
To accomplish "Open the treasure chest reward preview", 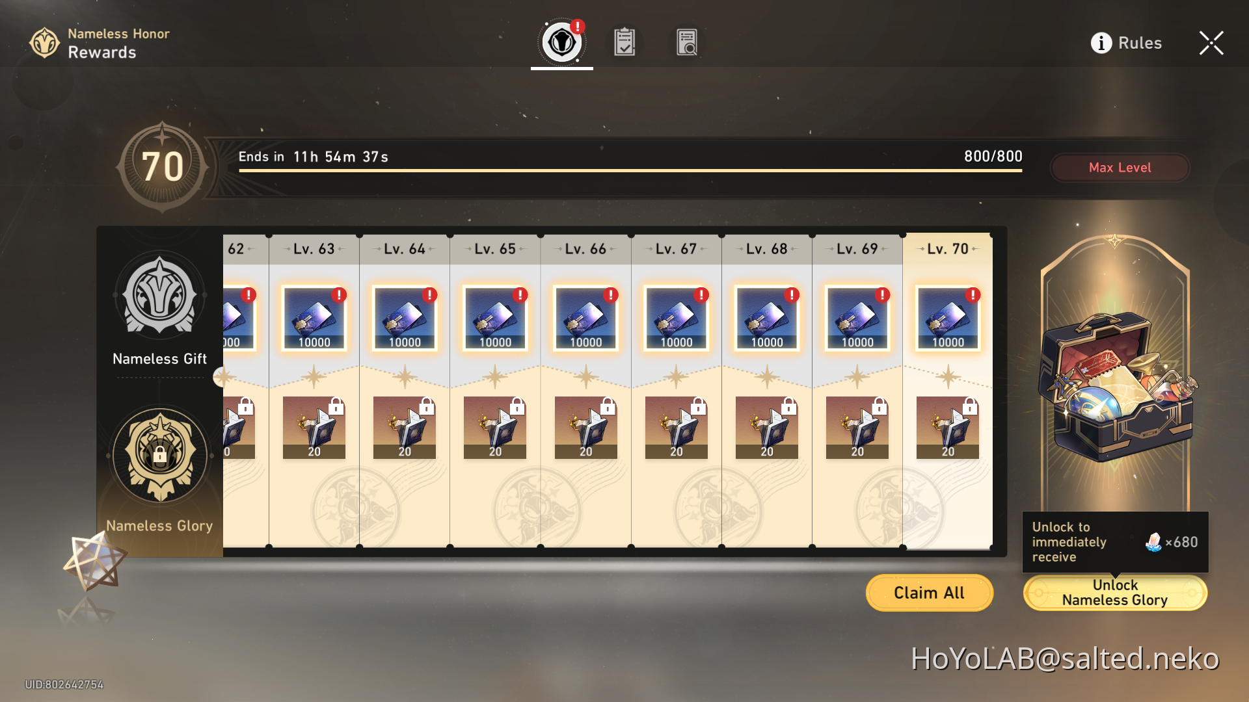I will click(1116, 387).
